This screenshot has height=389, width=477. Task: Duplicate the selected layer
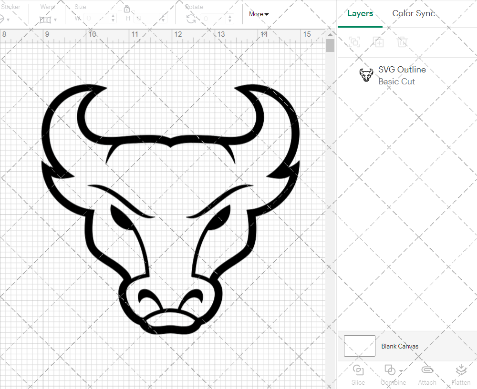(x=378, y=42)
